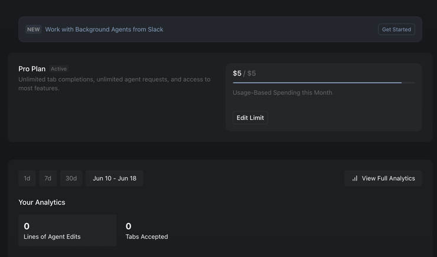437x257 pixels.
Task: Click the Unlimited tab completions description text
Action: [114, 84]
